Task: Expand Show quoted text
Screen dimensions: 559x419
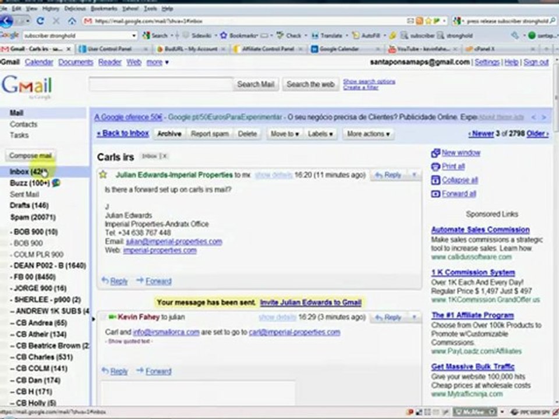Action: (x=129, y=342)
